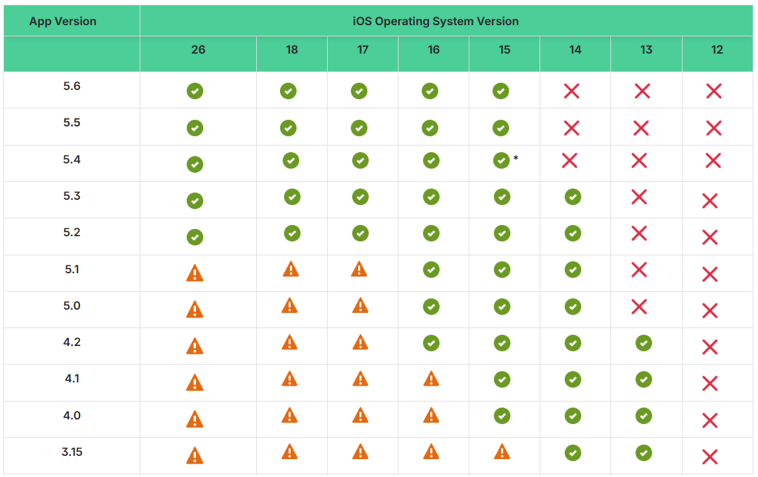Click the red X for 5.6 on iOS 14
Image resolution: width=758 pixels, height=477 pixels.
[571, 91]
